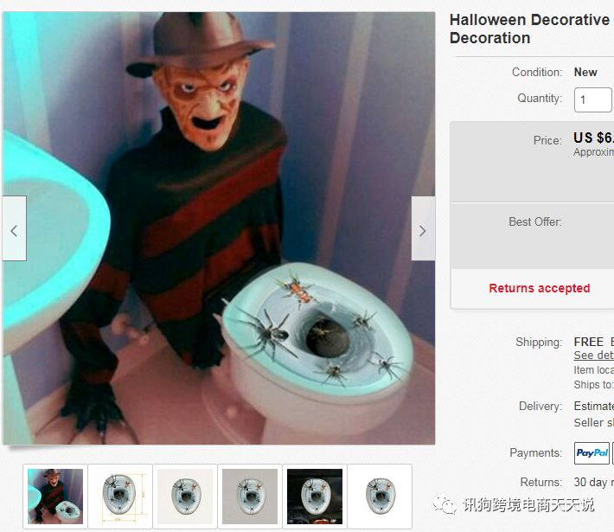Select the fifth thumbnail with dark background

coord(315,497)
